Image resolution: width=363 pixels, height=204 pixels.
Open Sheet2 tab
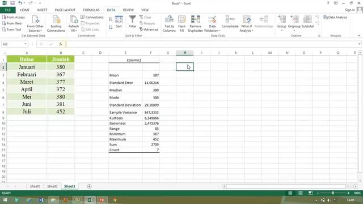pyautogui.click(x=52, y=186)
